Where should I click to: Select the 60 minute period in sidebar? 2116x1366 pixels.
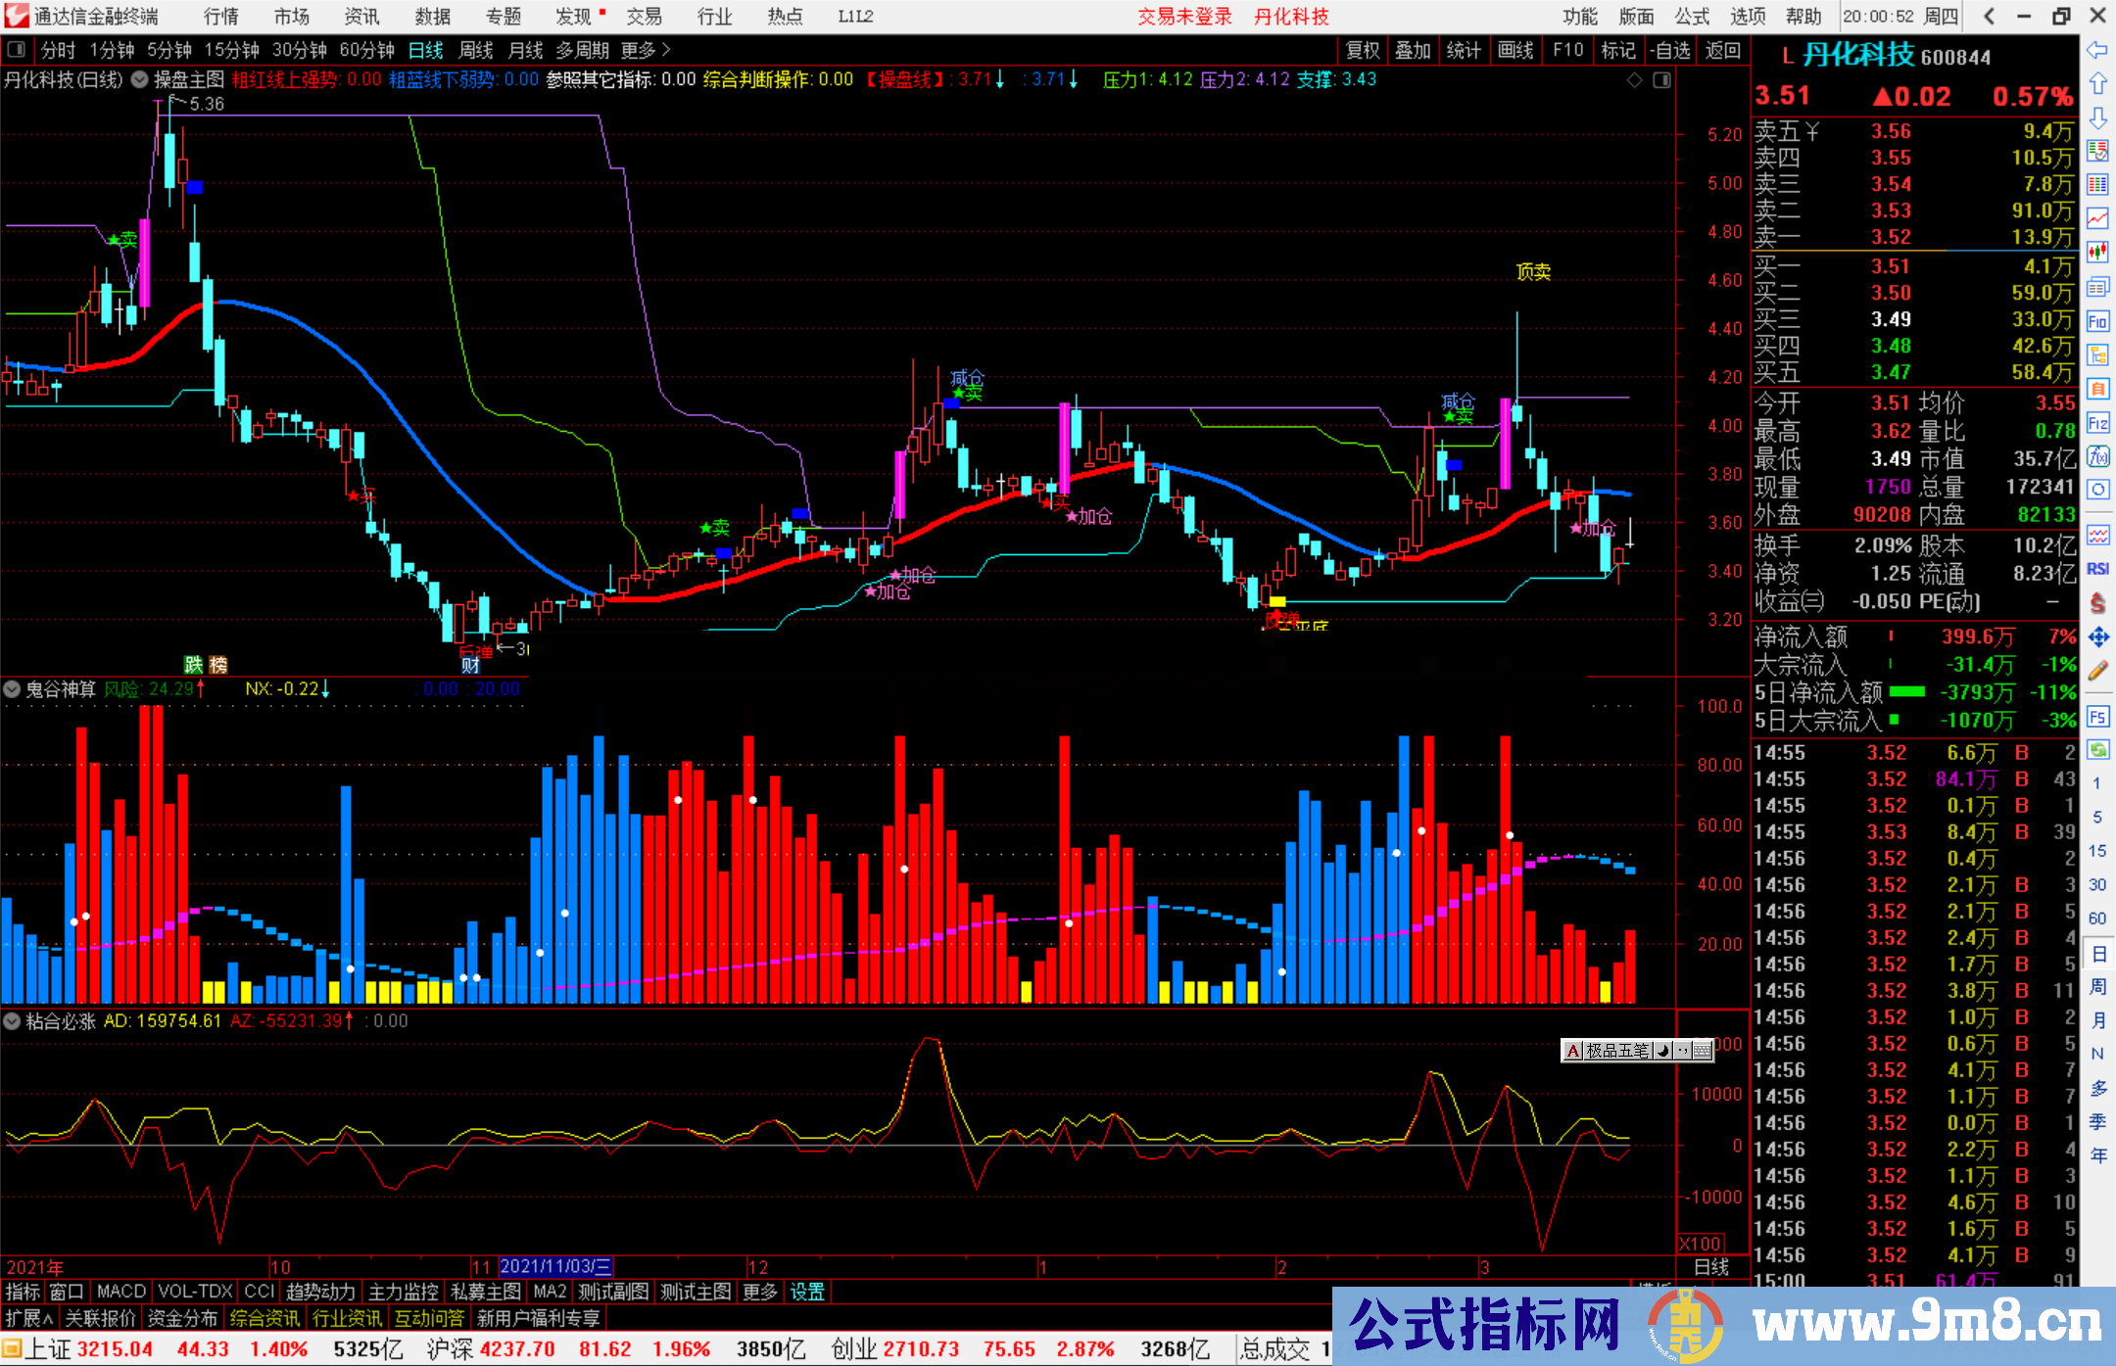pyautogui.click(x=2097, y=919)
